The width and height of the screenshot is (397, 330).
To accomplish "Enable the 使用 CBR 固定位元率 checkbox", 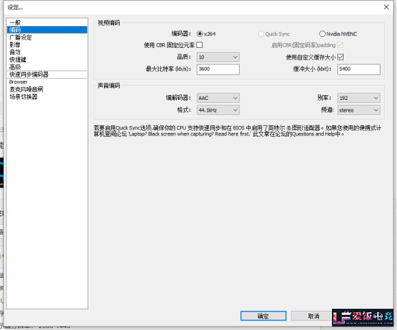I will (199, 45).
